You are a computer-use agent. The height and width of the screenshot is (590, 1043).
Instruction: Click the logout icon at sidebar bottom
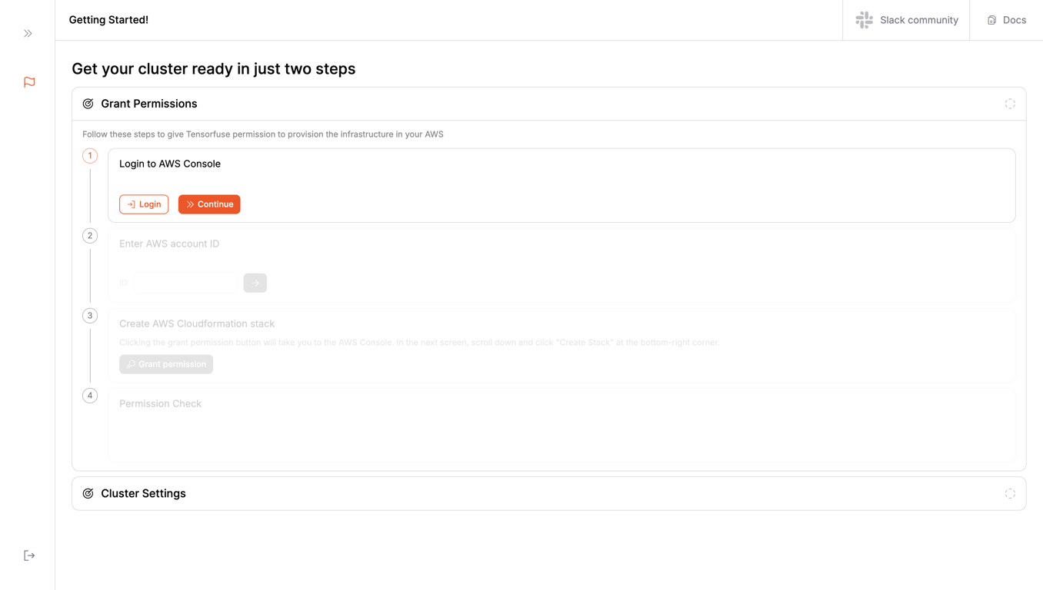click(x=29, y=555)
